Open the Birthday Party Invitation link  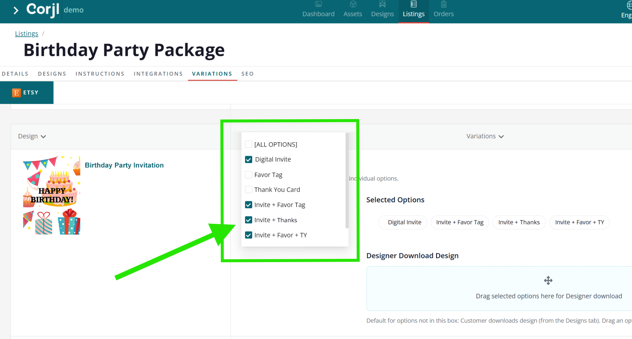124,165
